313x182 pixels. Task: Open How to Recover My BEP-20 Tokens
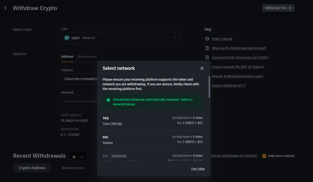238,67
